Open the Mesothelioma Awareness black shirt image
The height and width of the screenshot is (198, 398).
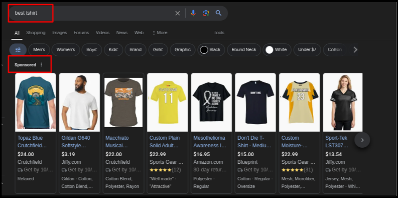click(212, 102)
